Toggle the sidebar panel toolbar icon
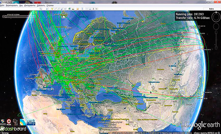The height and width of the screenshot is (134, 221). (x=47, y=9)
